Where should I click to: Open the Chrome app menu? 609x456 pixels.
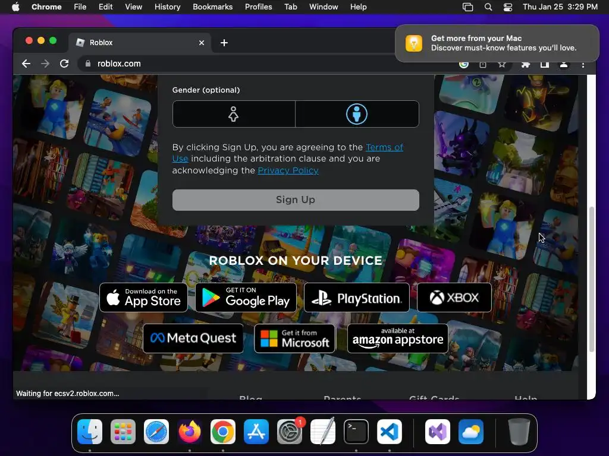[46, 7]
